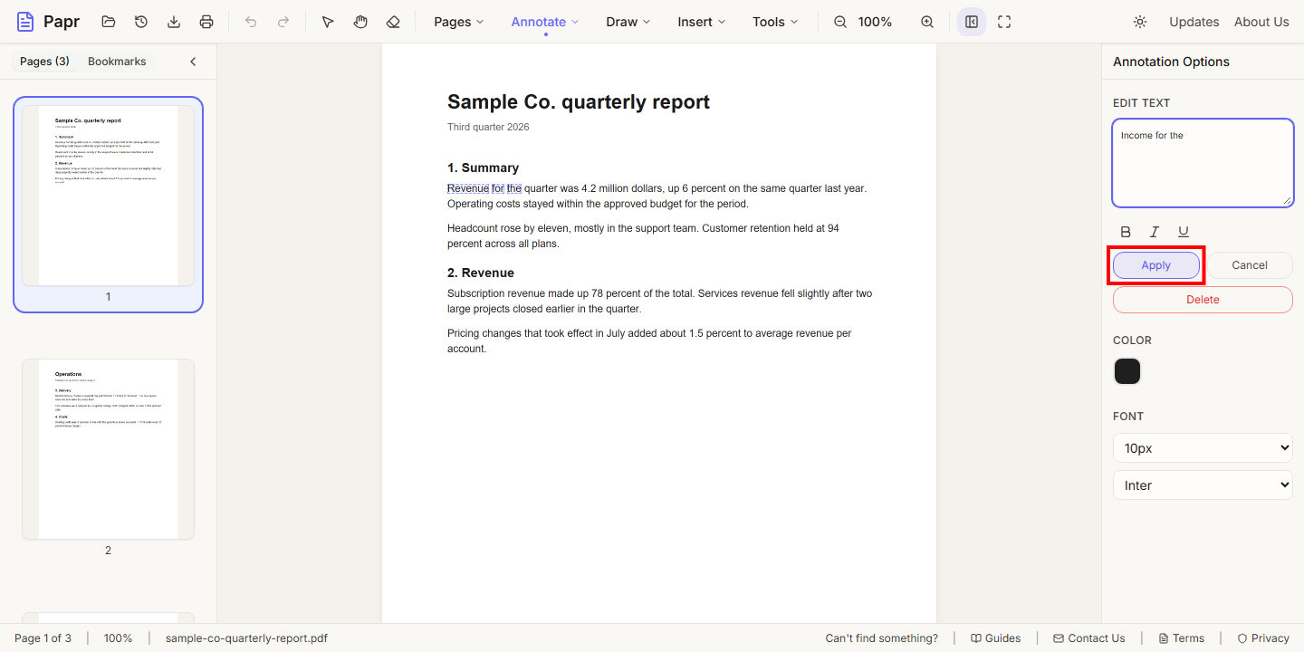The image size is (1304, 652).
Task: Activate the hand pan tool
Action: 360,22
